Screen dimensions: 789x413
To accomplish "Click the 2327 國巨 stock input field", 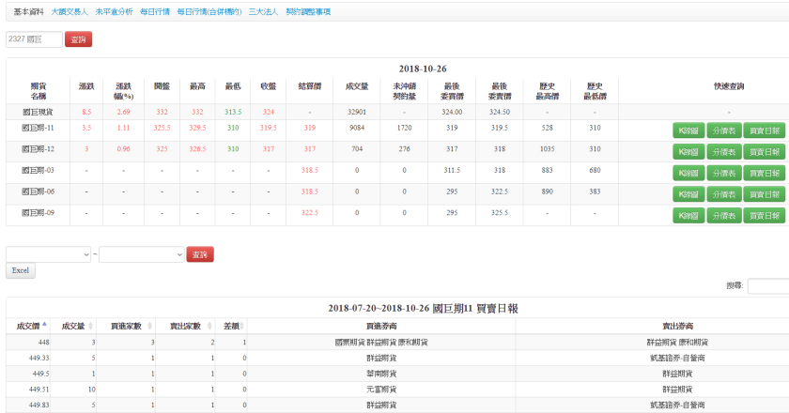I will pyautogui.click(x=34, y=39).
